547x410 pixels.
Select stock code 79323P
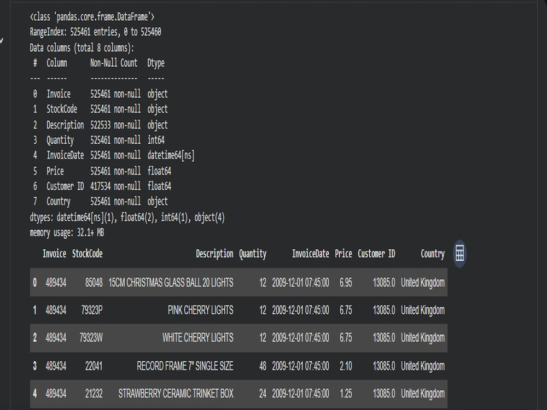click(x=92, y=311)
